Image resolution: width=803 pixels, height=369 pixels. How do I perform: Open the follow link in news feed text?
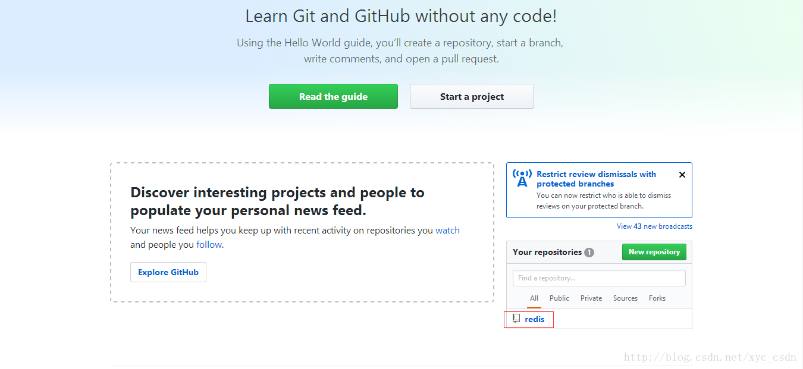(x=209, y=245)
